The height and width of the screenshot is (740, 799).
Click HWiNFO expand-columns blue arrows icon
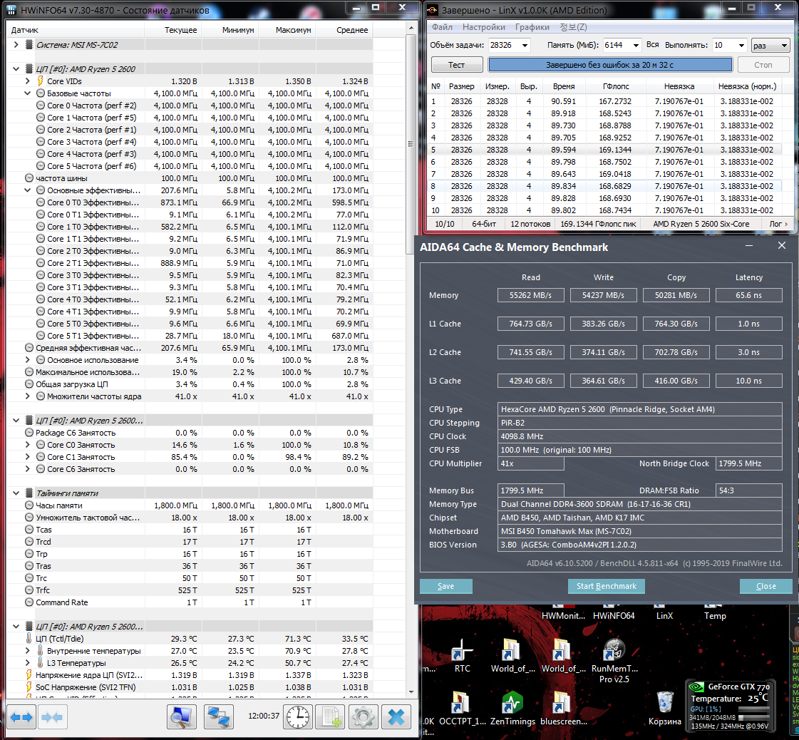[21, 718]
